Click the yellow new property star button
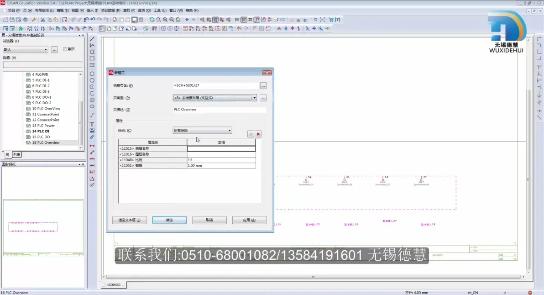Viewport: 544px width, 295px height. [251, 134]
